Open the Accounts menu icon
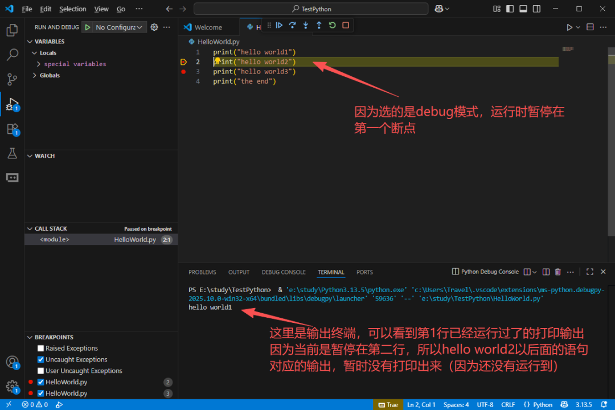This screenshot has height=410, width=615. (x=12, y=362)
